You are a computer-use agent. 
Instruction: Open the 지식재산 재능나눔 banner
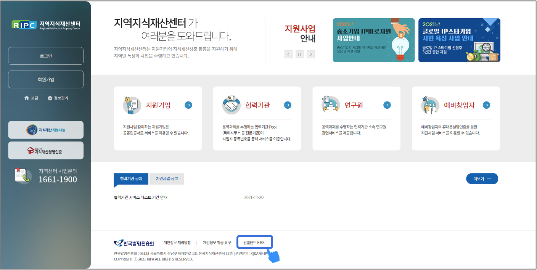pos(46,130)
